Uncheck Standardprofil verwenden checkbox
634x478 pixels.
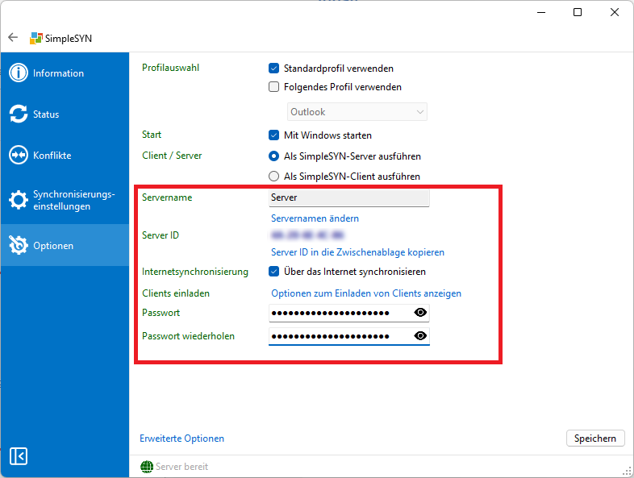(274, 69)
